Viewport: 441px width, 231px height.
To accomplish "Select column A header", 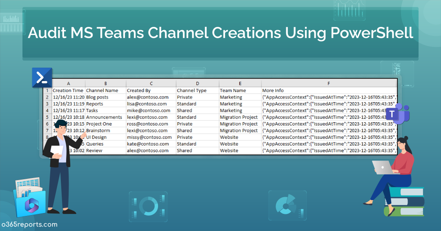I will coord(69,84).
